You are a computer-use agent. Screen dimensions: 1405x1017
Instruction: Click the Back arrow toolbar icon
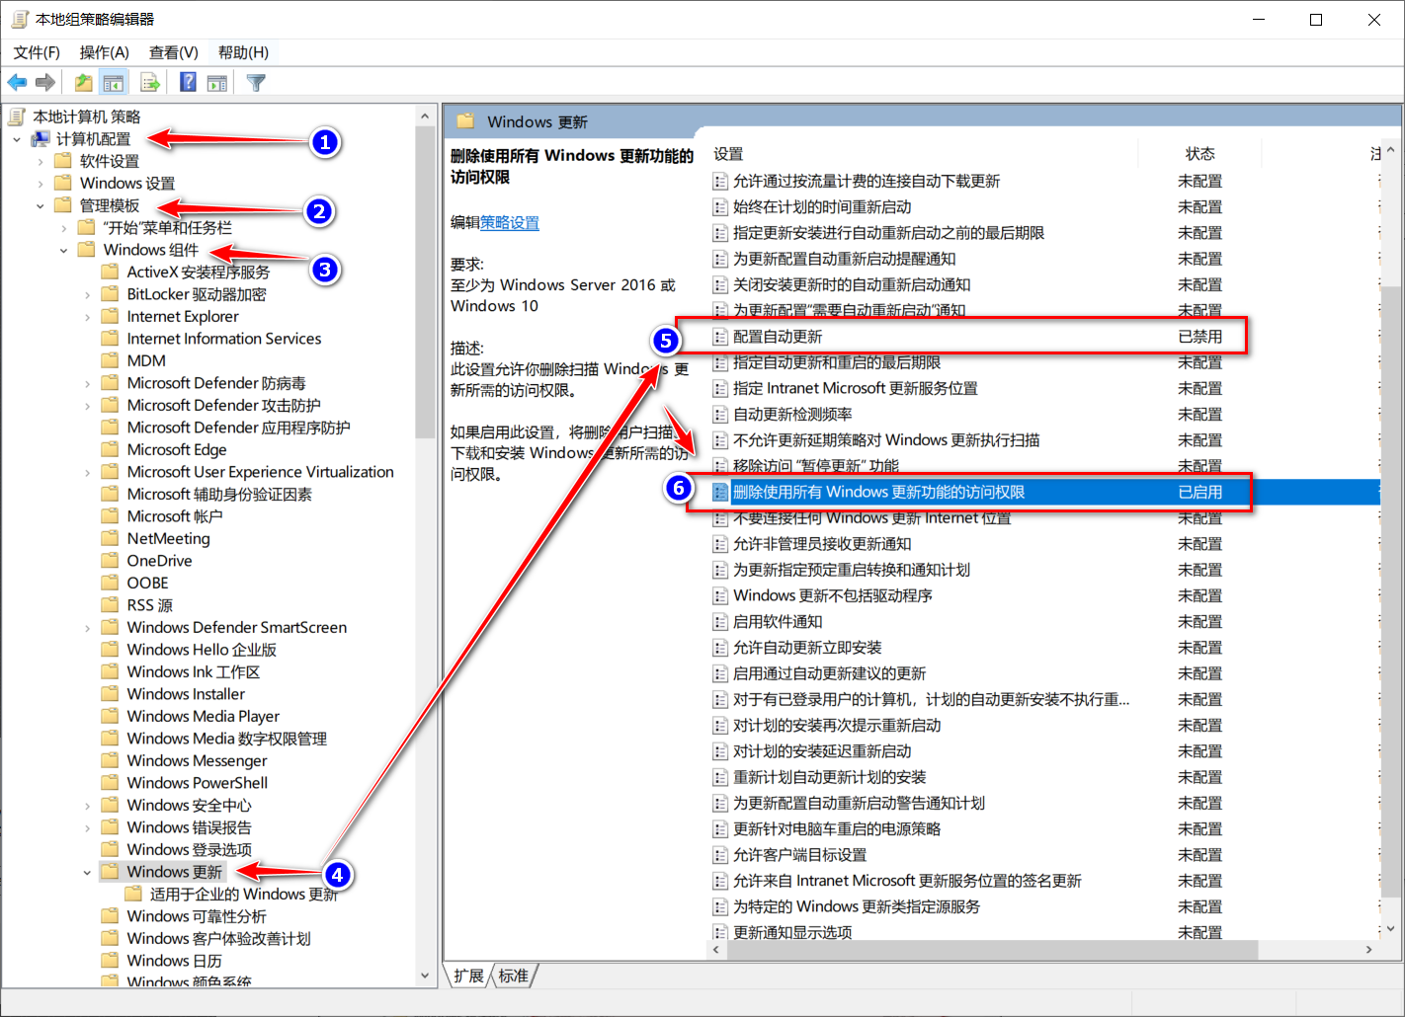pos(17,83)
